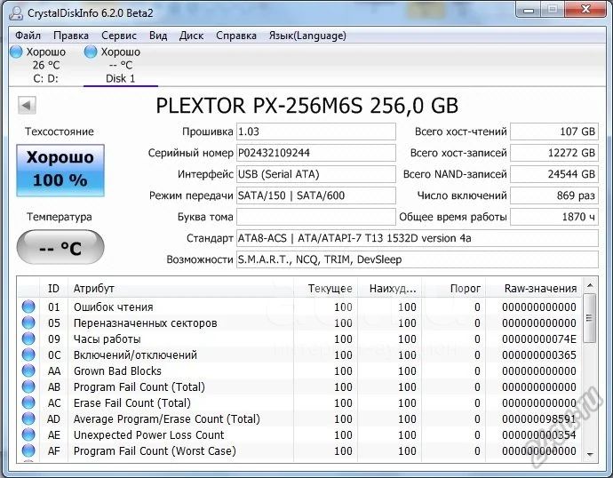Select Program Fail Count (Worst Case) row
The width and height of the screenshot is (613, 478).
click(x=299, y=451)
